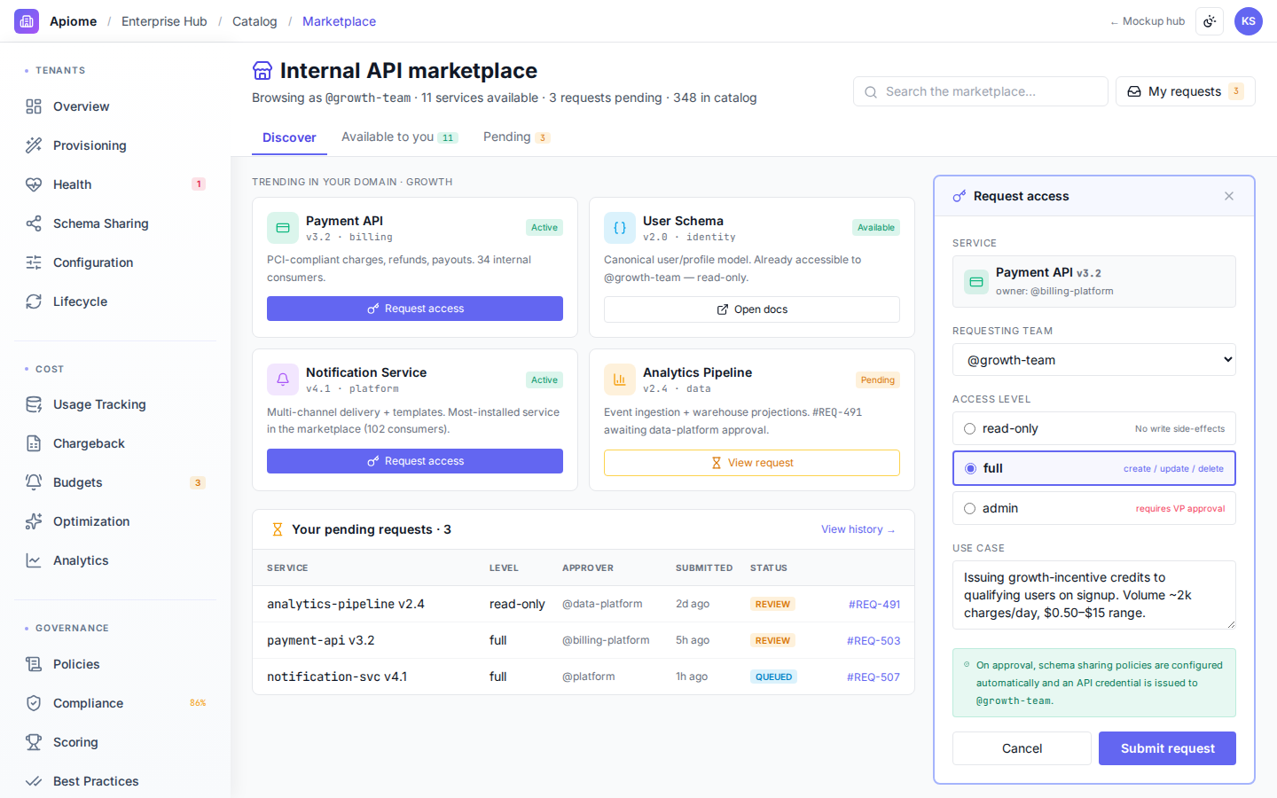
Task: Click the marketplace storefront heading icon
Action: pyautogui.click(x=262, y=71)
